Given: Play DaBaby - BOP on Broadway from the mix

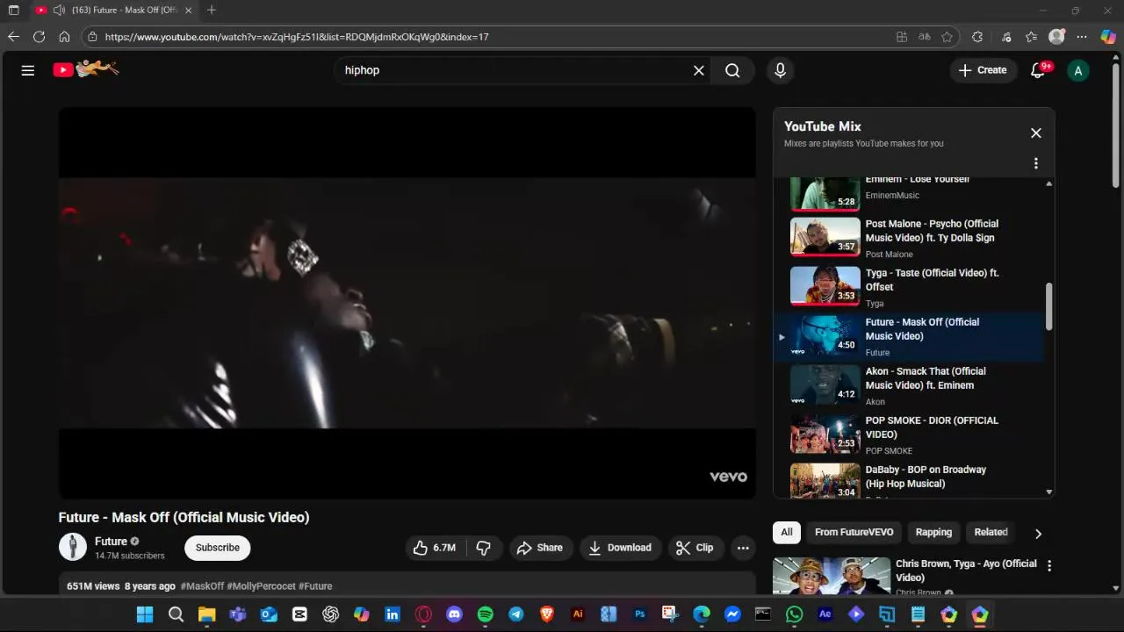Looking at the screenshot, I should tap(909, 480).
